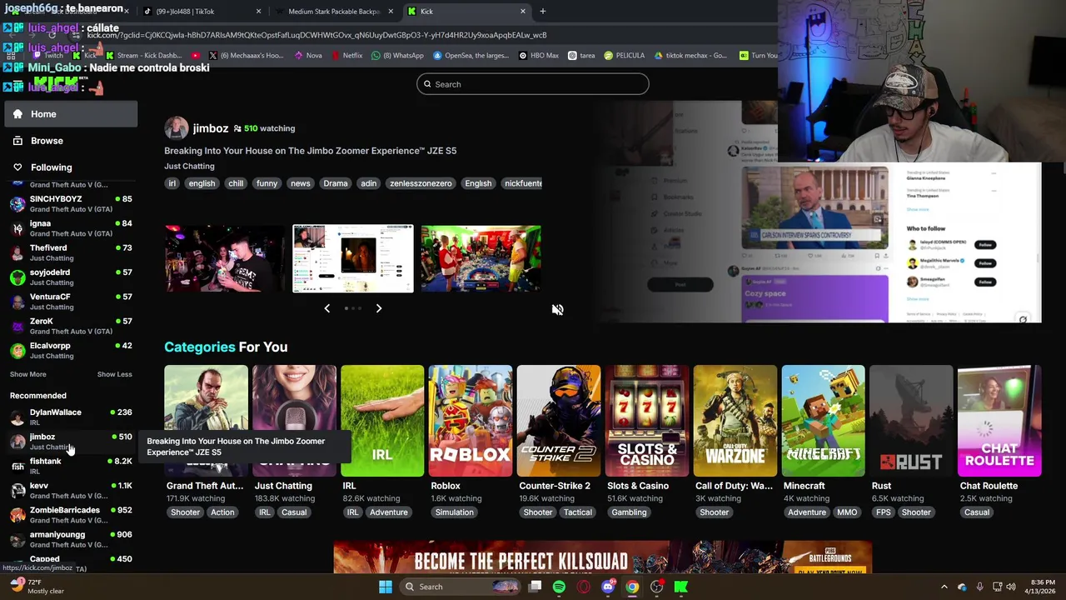Open fishtank recommended channel
The width and height of the screenshot is (1066, 600).
pyautogui.click(x=71, y=466)
